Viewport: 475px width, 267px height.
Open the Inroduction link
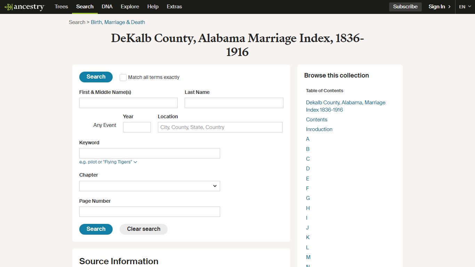[x=319, y=129]
